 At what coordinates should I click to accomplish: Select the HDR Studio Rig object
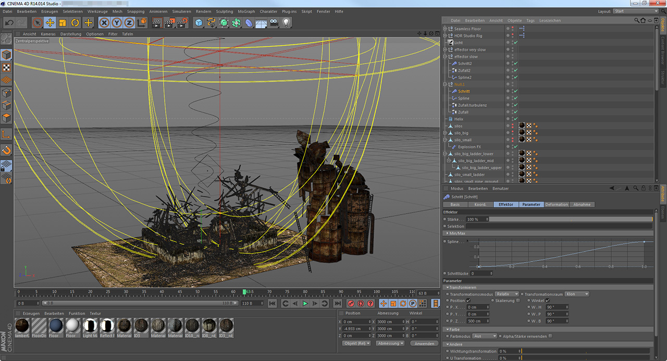click(x=468, y=35)
